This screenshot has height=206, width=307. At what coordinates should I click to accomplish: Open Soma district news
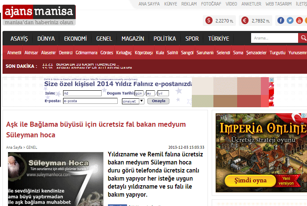238,53
